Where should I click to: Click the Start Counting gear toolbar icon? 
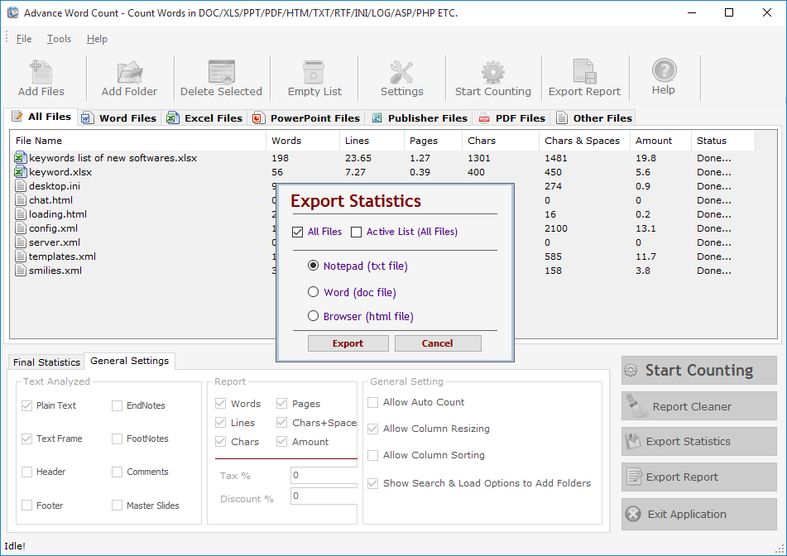493,72
